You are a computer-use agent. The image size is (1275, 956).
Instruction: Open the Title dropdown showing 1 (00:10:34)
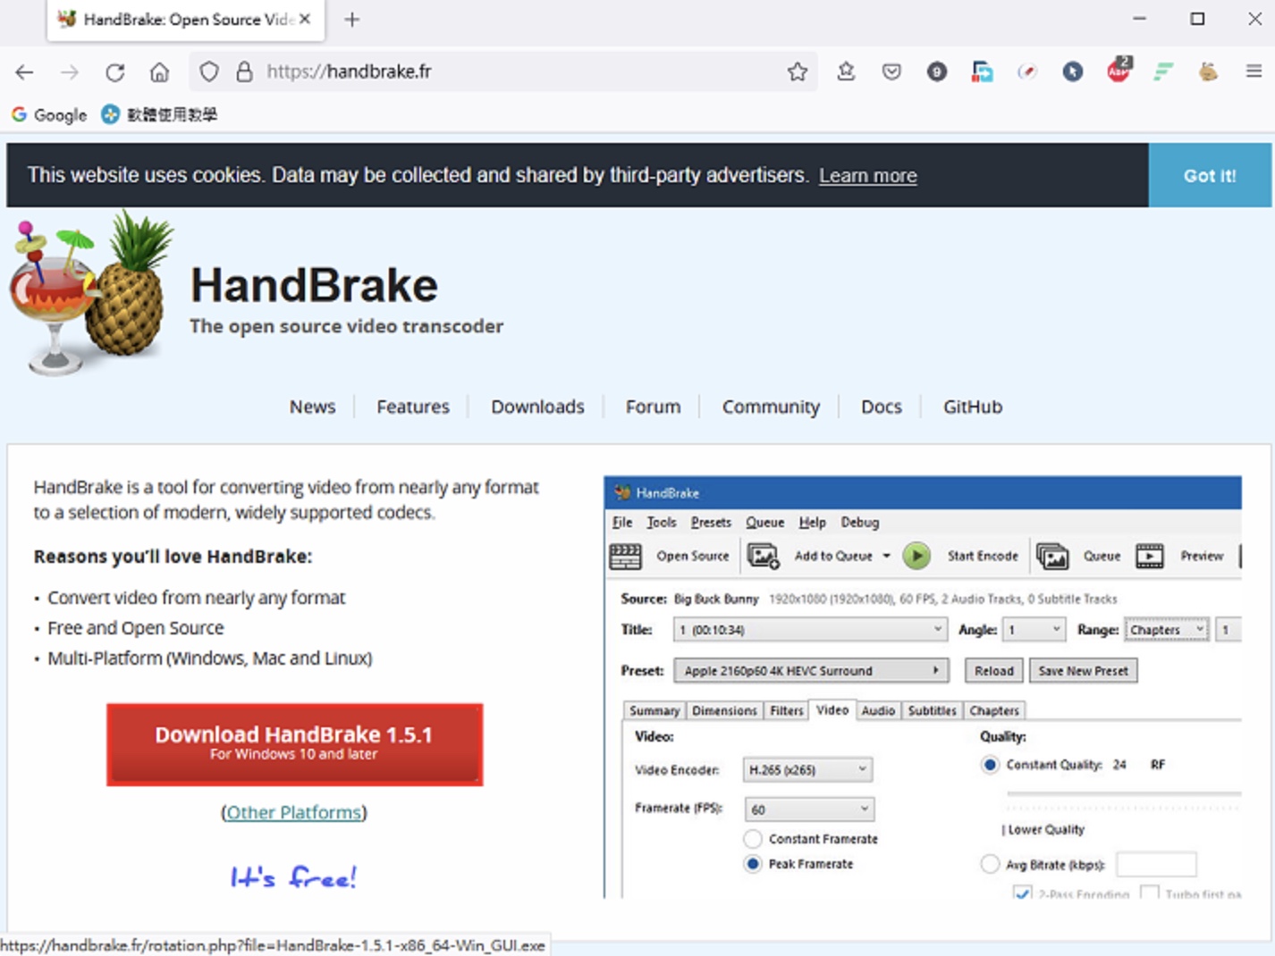coord(810,630)
